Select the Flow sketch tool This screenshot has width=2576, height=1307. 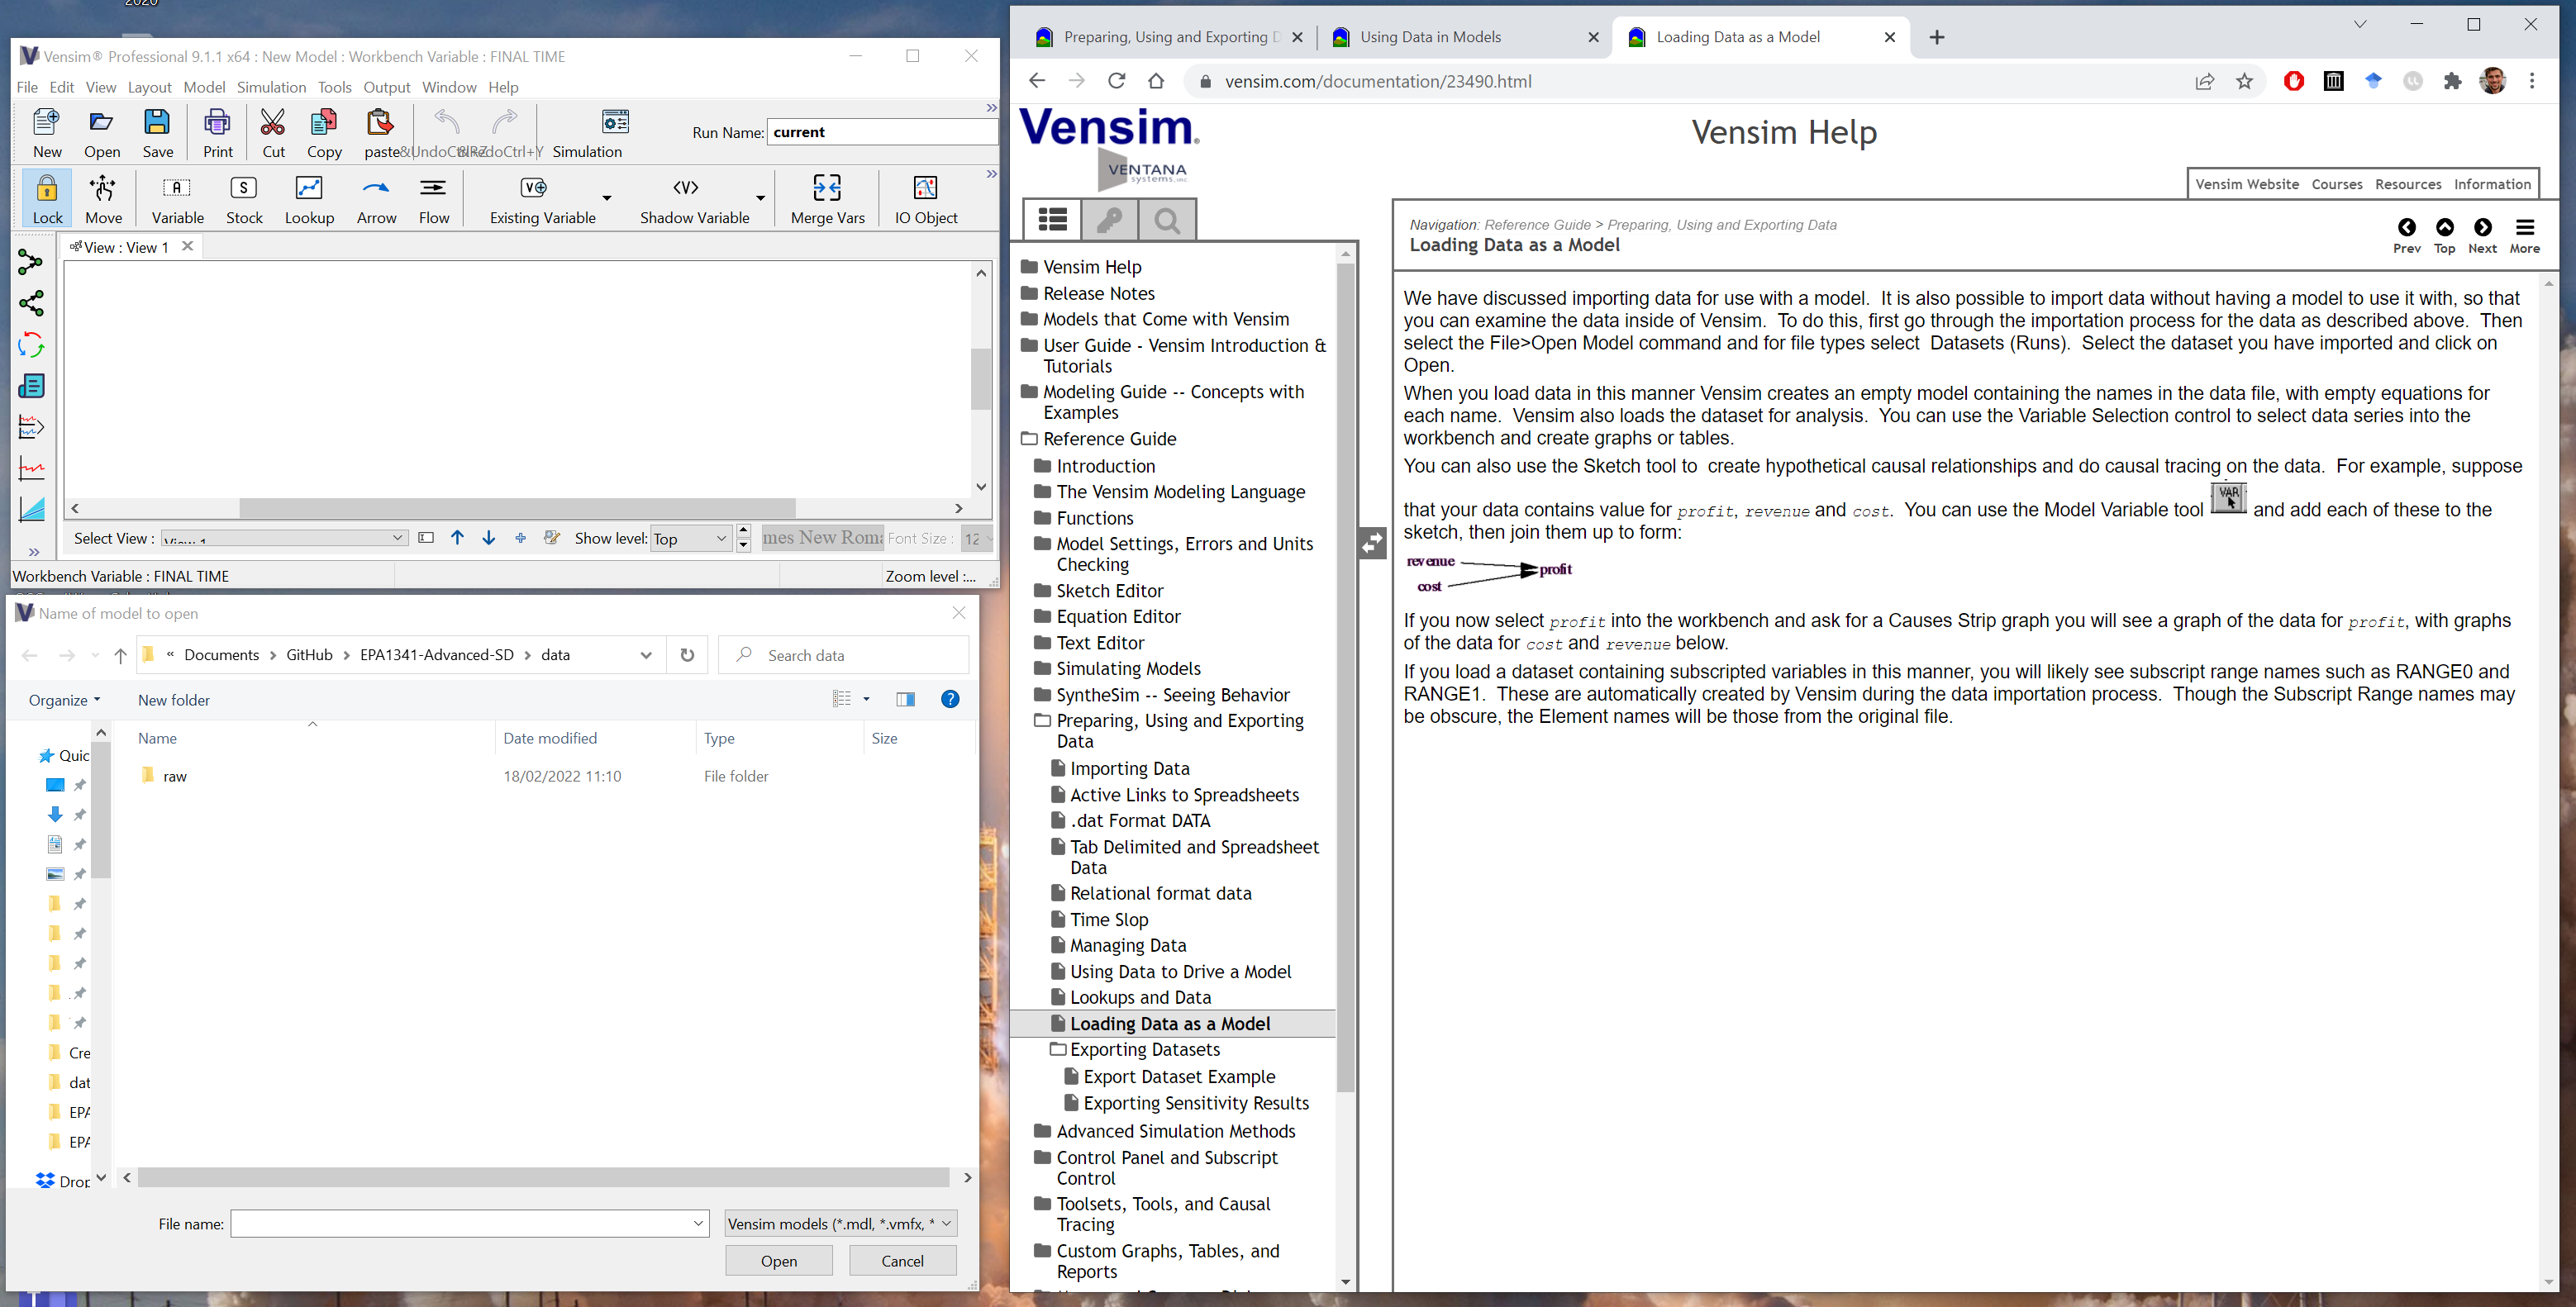coord(434,198)
